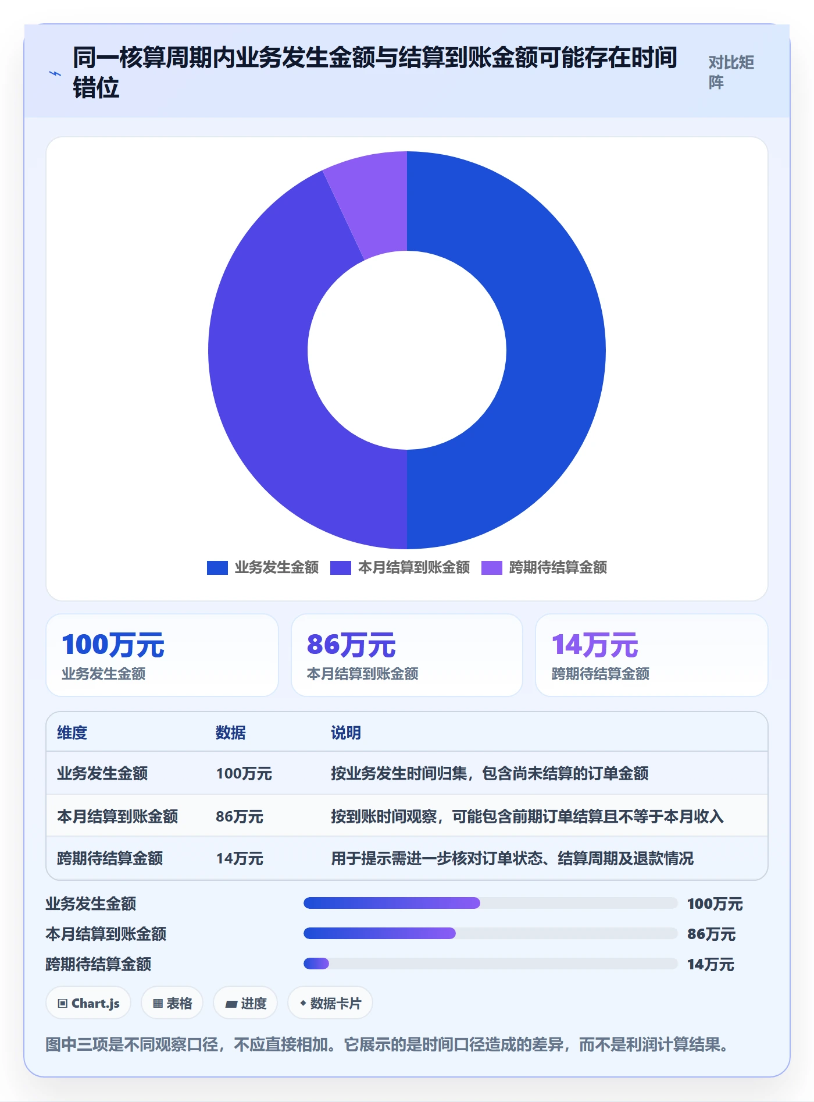Toggle the 本月结算到账金额 legend color box
This screenshot has height=1102, width=814.
click(x=340, y=567)
